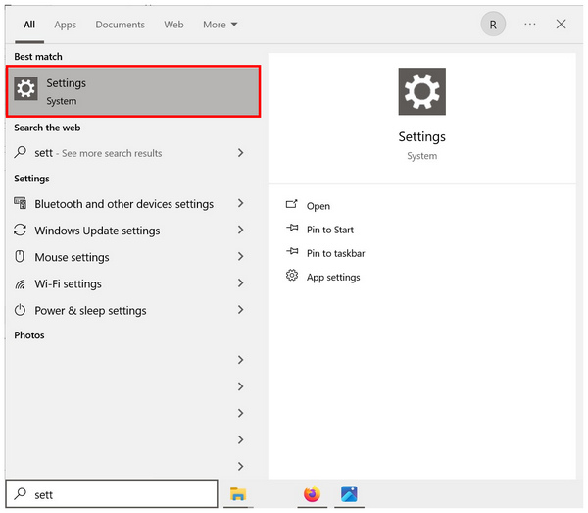Click the pin icon beside Pin to taskbar
This screenshot has height=513, width=588.
click(x=292, y=251)
